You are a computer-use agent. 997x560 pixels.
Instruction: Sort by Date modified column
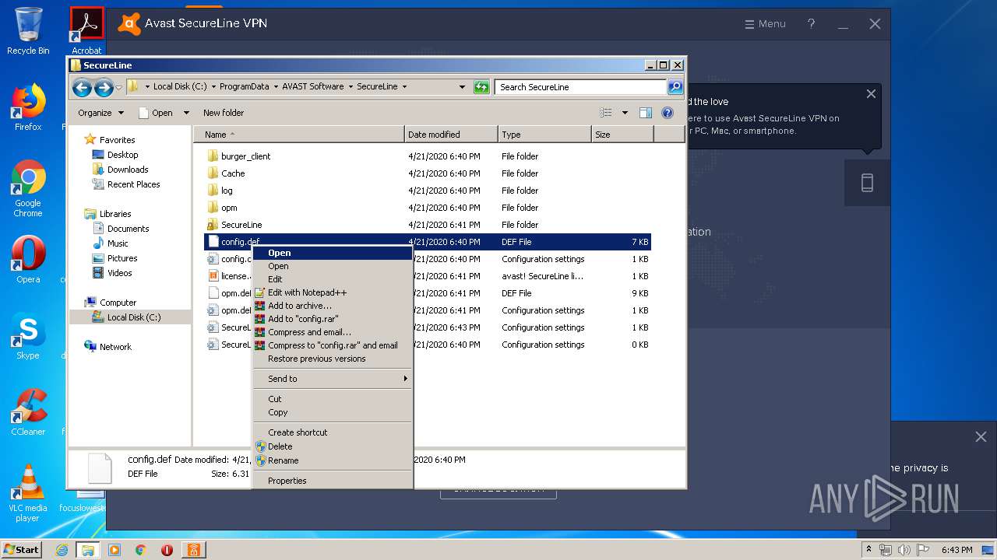coord(451,135)
